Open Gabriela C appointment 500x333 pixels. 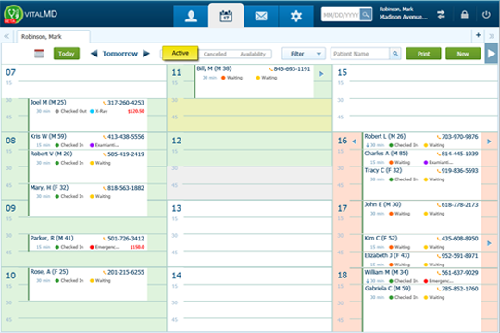[421, 307]
